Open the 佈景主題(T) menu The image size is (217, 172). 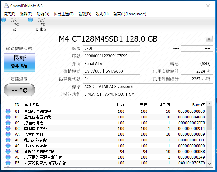coord(64,14)
